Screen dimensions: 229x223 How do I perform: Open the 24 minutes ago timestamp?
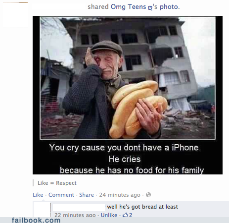tap(120, 195)
